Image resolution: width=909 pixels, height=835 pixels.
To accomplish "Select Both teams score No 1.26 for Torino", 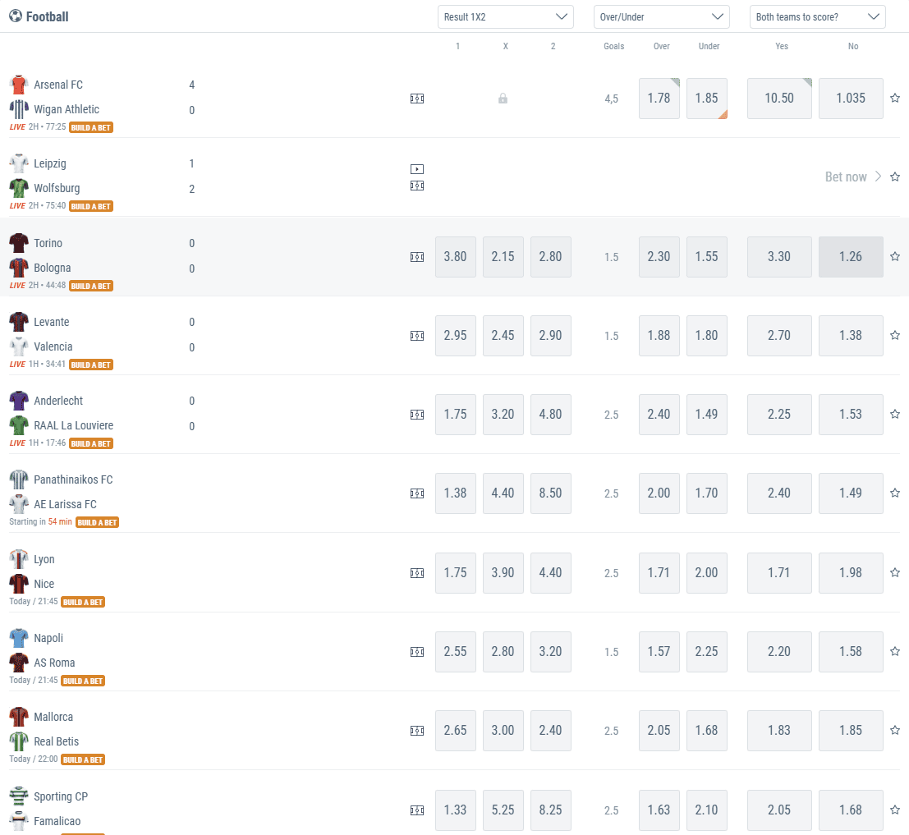I will point(851,257).
